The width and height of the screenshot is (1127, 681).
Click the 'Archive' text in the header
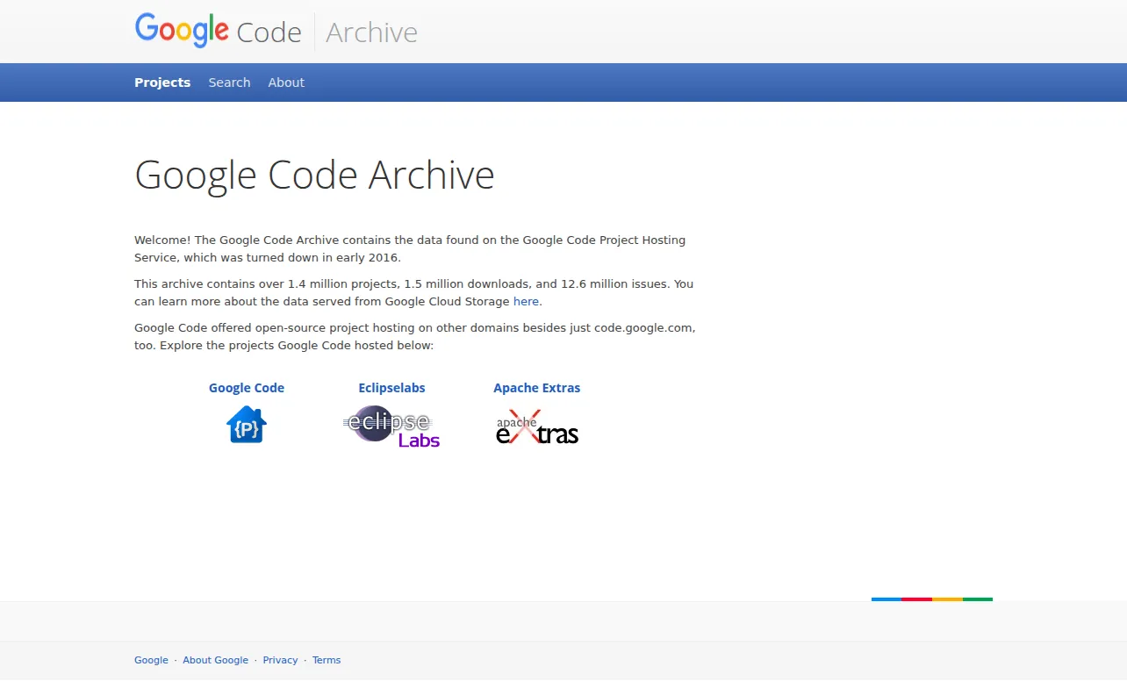[371, 32]
